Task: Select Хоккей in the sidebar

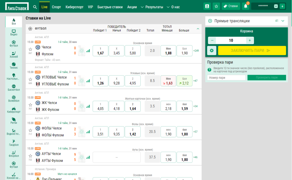Action: point(14,54)
